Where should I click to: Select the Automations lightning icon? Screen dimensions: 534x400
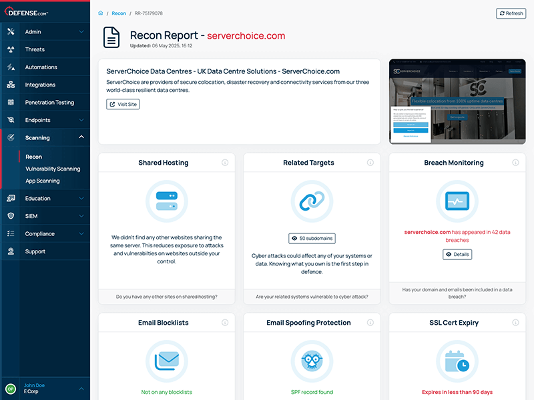click(x=11, y=67)
